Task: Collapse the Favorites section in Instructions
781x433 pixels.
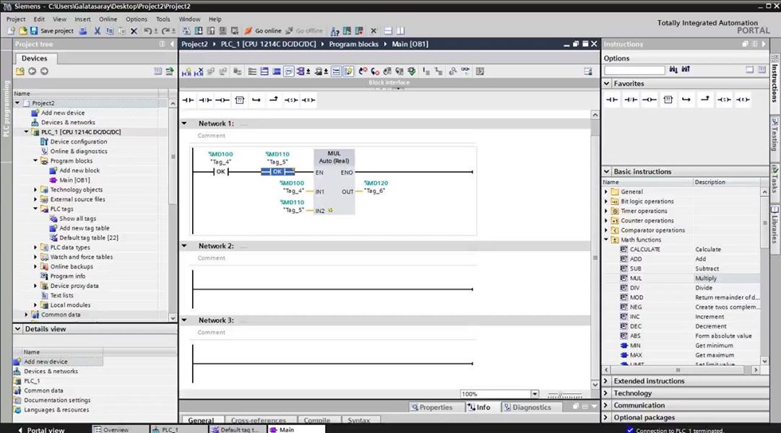Action: 607,84
